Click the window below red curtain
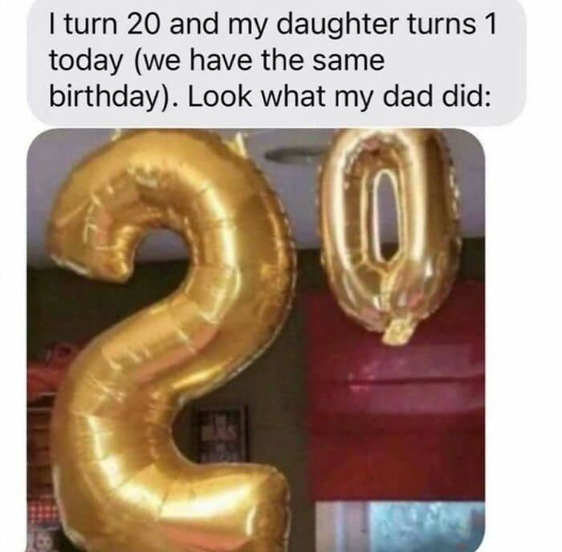The image size is (562, 552). click(400, 526)
